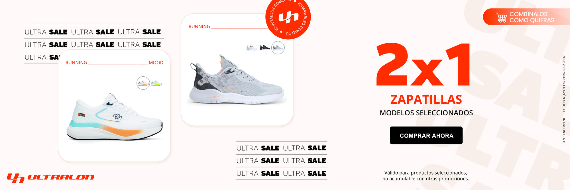Click the RUNNING label on white shoe card
Viewport: 570px width, 190px height.
(x=76, y=63)
